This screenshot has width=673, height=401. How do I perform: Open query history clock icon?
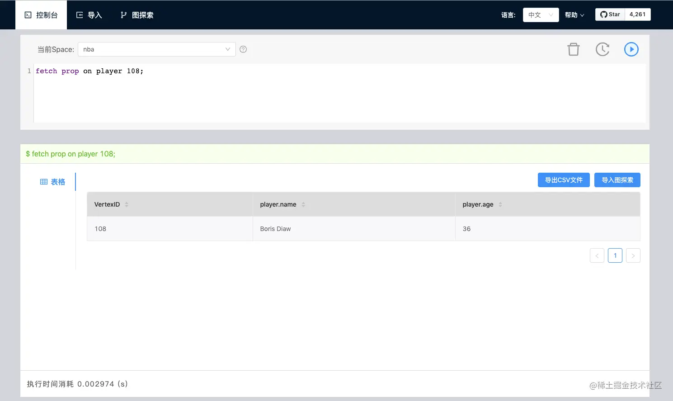602,49
